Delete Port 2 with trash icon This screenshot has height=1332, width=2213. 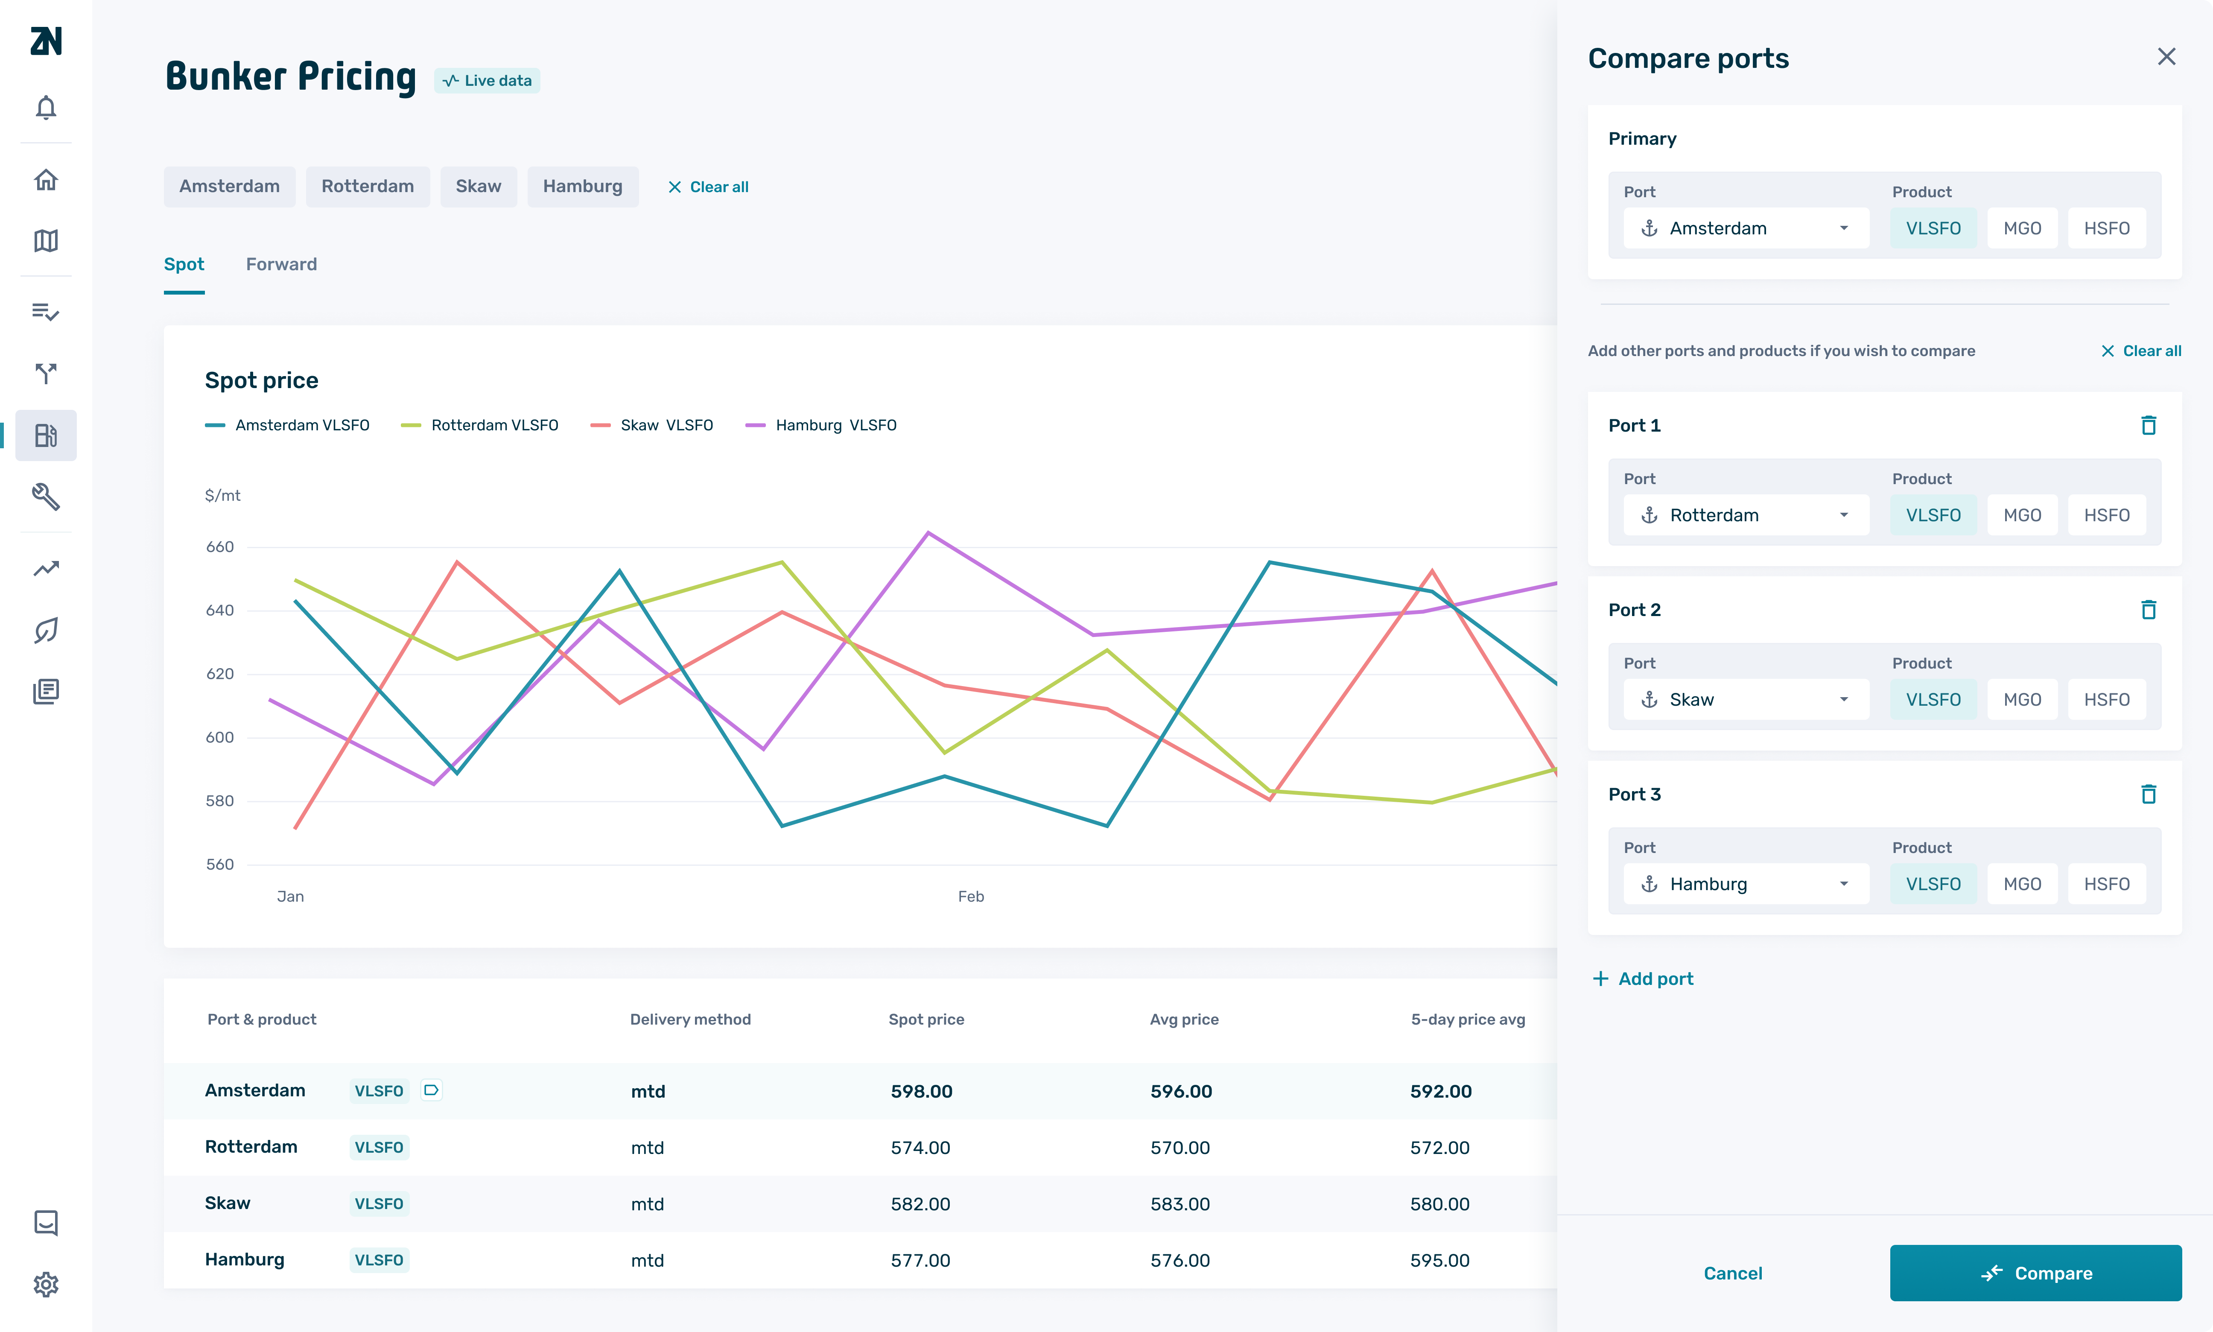[x=2149, y=610]
